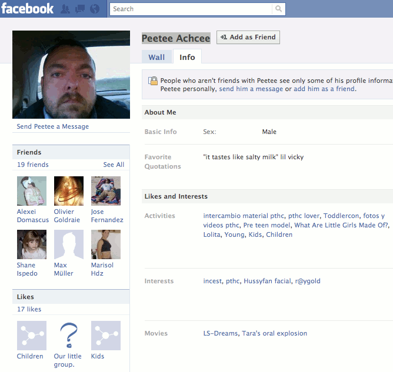This screenshot has width=393, height=372.
Task: Open Olivier Goldraie friend thumbnail
Action: click(x=69, y=191)
